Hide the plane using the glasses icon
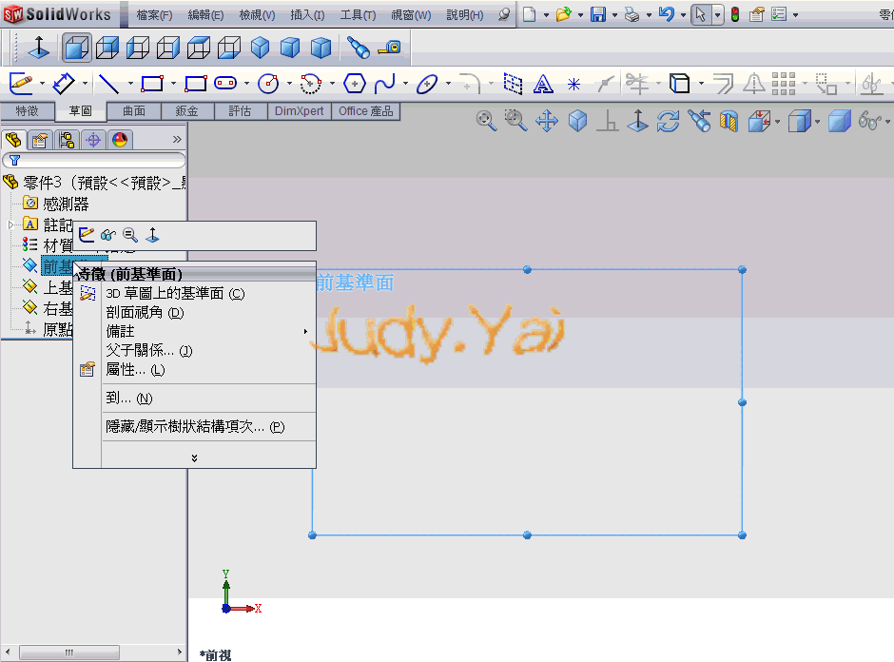Viewport: 894px width, 662px height. coord(107,235)
